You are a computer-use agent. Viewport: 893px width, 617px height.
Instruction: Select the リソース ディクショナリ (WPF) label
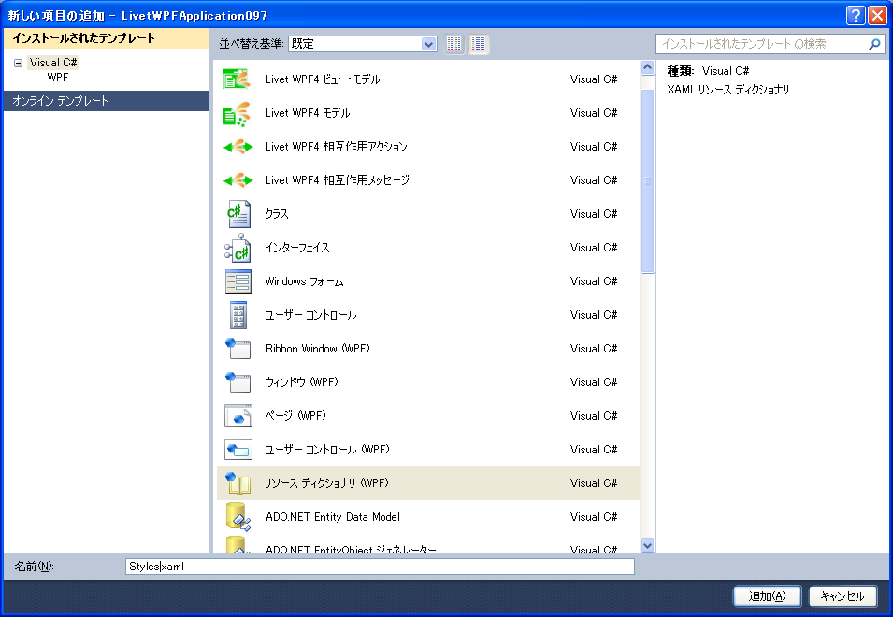[x=326, y=483]
